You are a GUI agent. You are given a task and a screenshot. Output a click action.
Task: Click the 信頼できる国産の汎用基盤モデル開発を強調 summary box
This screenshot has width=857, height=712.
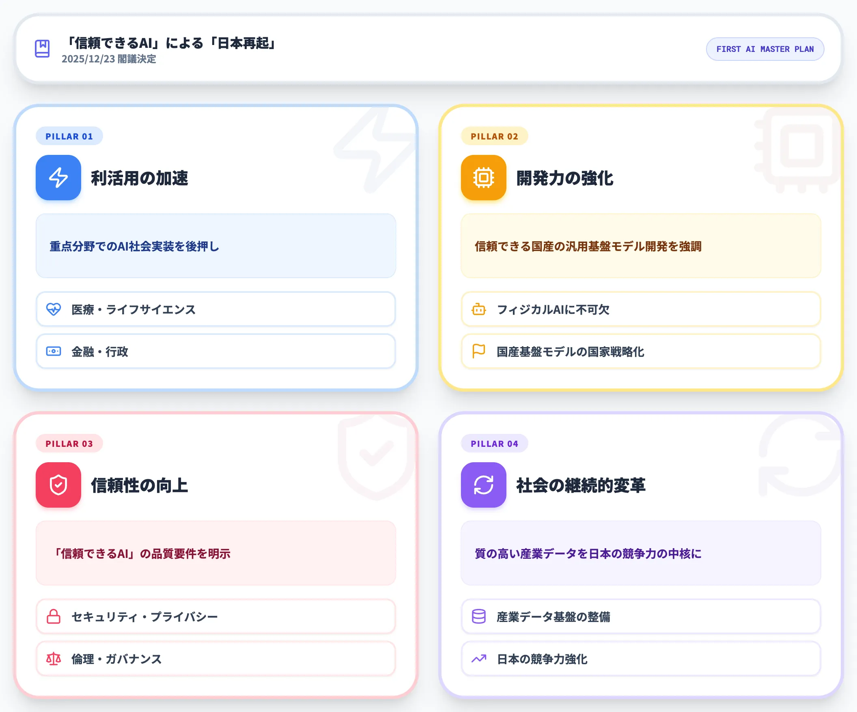click(641, 246)
